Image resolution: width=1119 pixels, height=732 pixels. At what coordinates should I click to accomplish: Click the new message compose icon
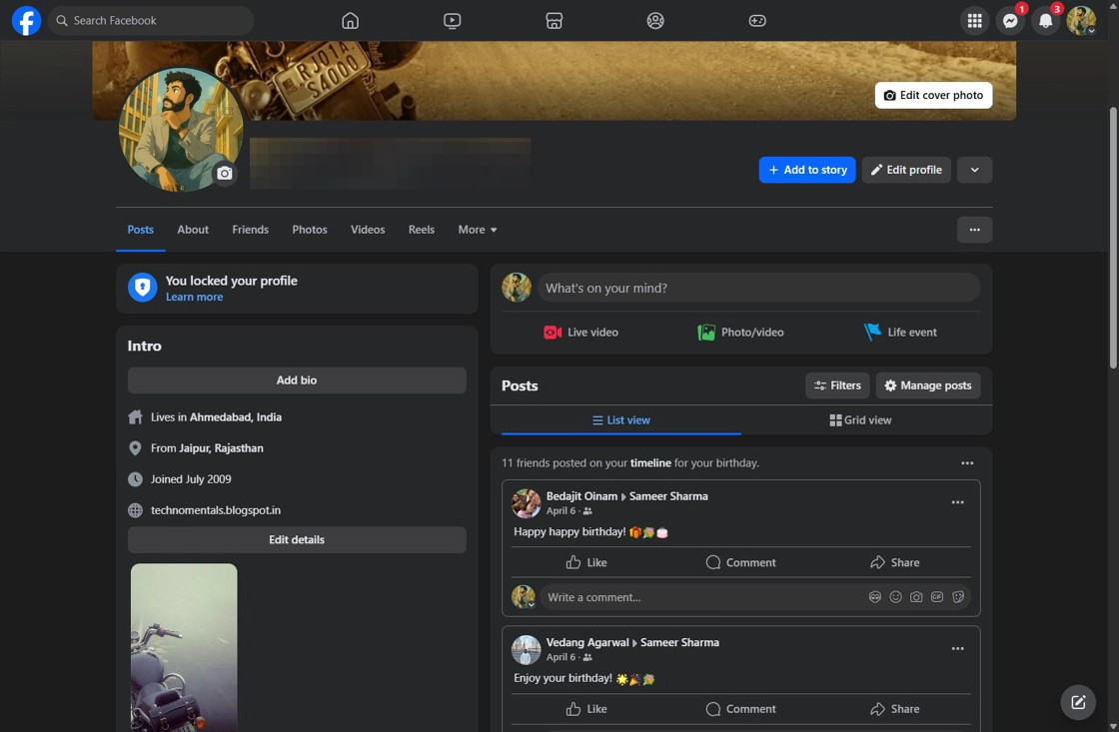[x=1078, y=703]
